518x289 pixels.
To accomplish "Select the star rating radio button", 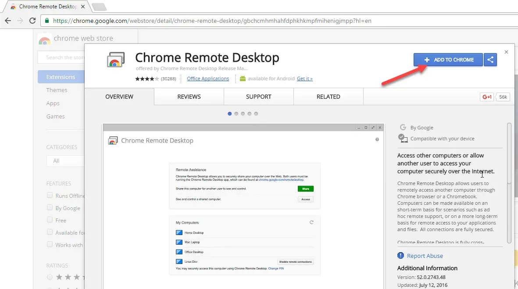I will pos(50,277).
